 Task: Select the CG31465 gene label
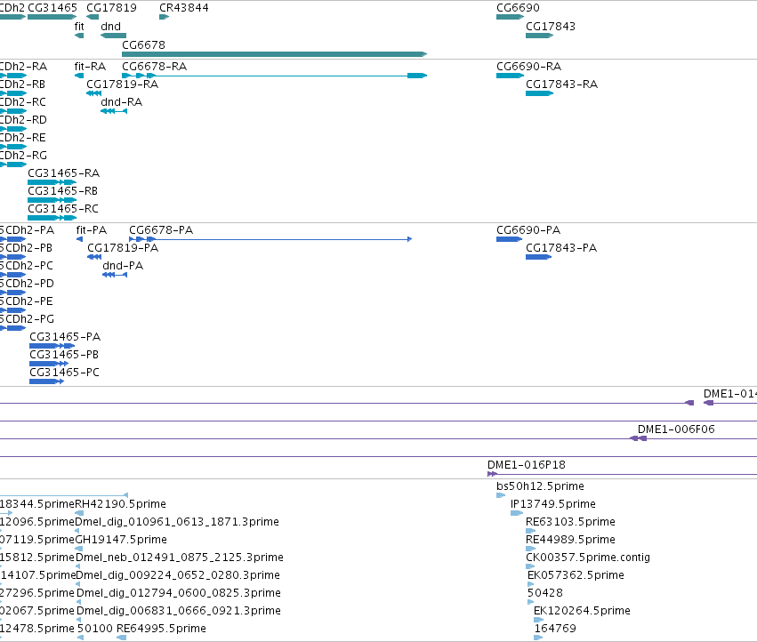pyautogui.click(x=52, y=8)
